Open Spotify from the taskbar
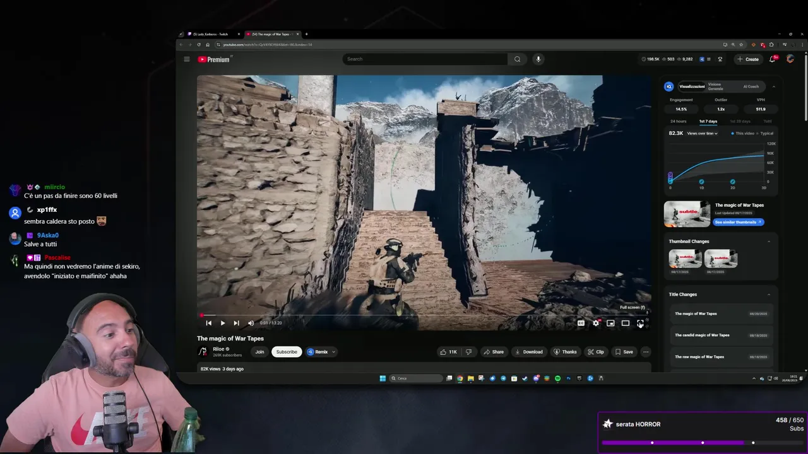808x454 pixels. click(x=557, y=378)
